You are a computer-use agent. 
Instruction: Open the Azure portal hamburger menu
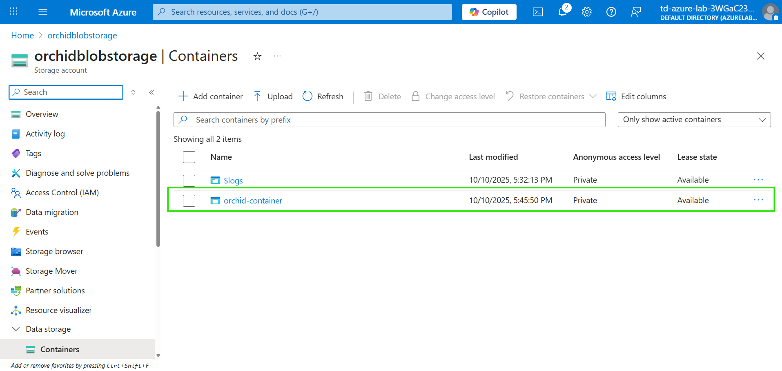tap(43, 12)
